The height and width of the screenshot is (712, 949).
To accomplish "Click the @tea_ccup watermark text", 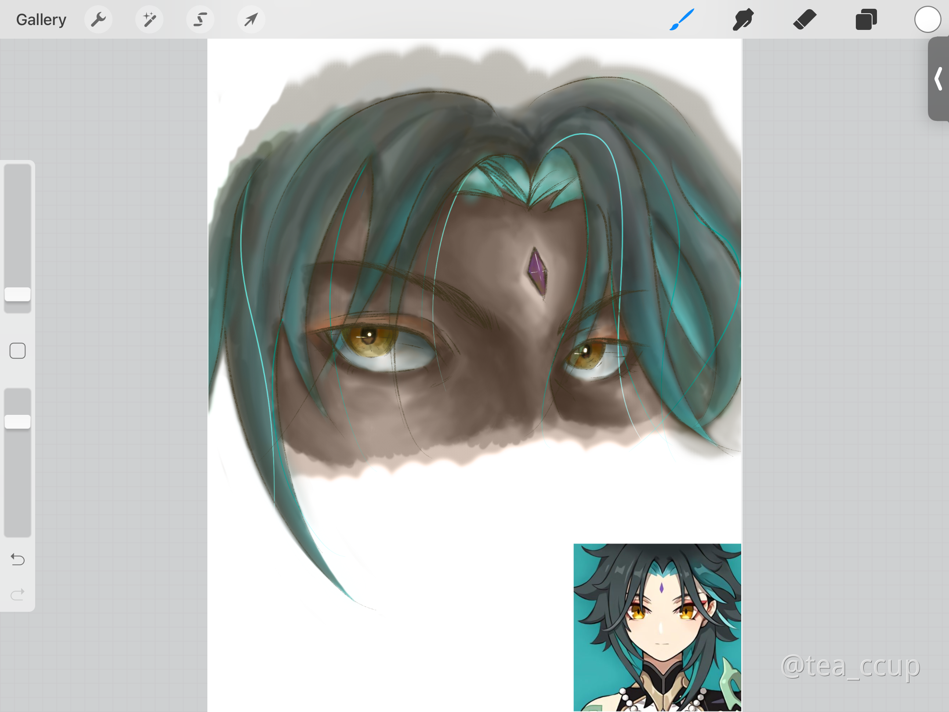I will (x=851, y=666).
